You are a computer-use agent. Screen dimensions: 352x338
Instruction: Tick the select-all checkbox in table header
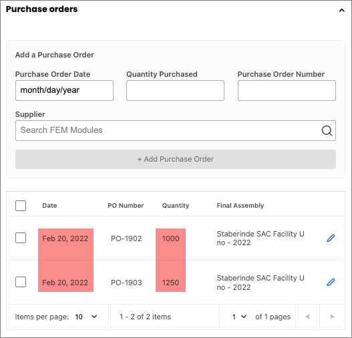coord(21,206)
